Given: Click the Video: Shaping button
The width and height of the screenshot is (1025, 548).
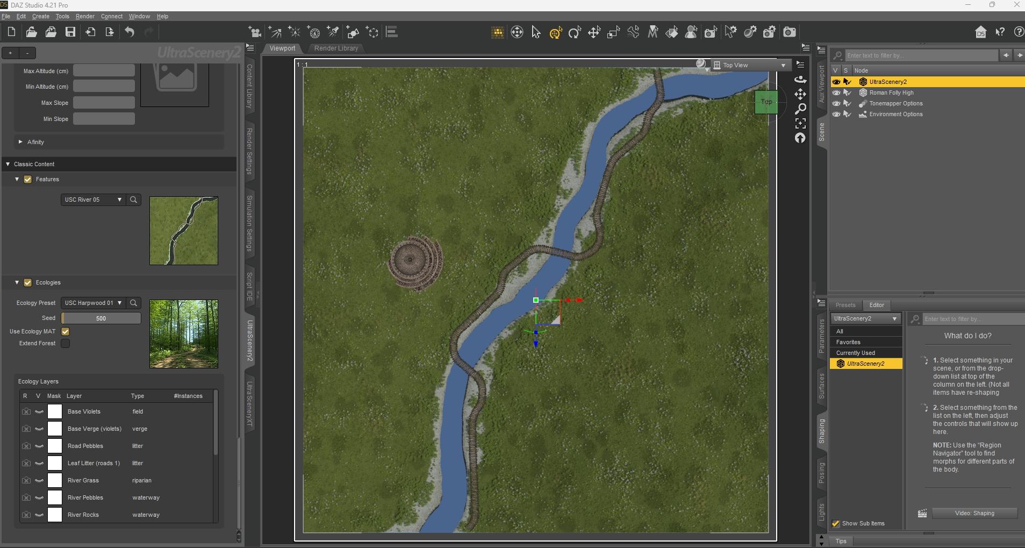Looking at the screenshot, I should coord(974,513).
